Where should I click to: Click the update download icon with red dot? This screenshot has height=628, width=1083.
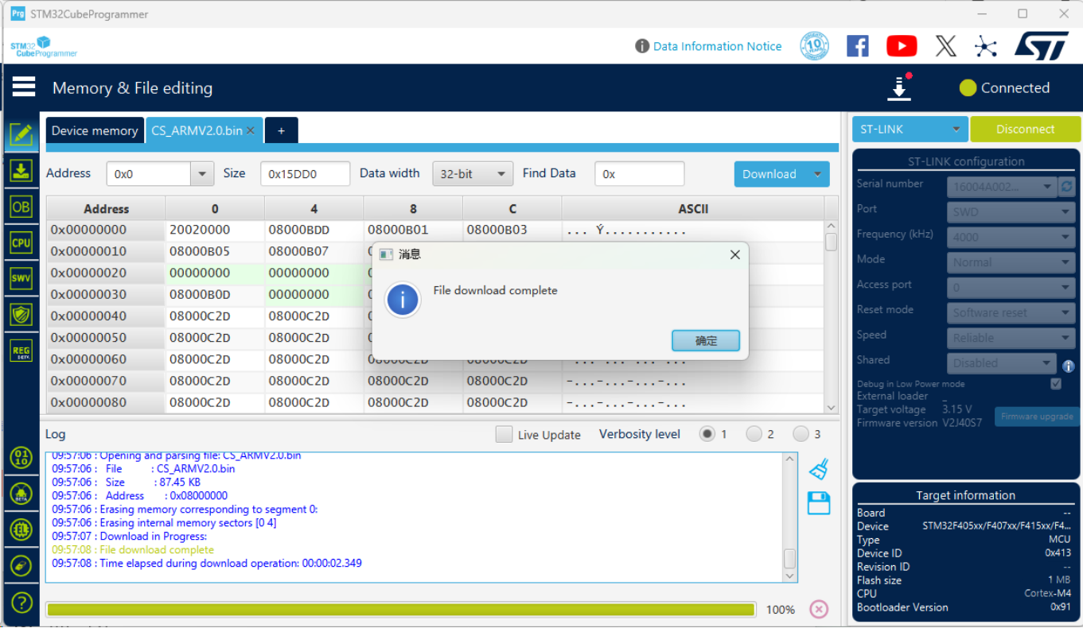point(899,87)
